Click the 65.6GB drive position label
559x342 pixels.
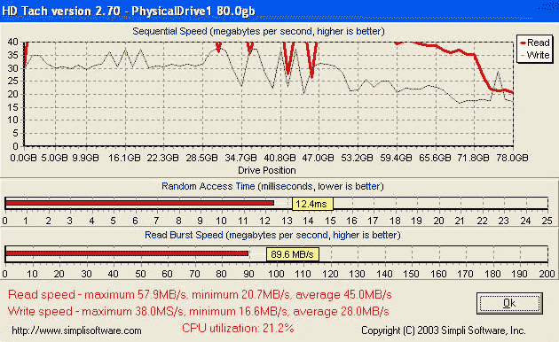pos(435,158)
